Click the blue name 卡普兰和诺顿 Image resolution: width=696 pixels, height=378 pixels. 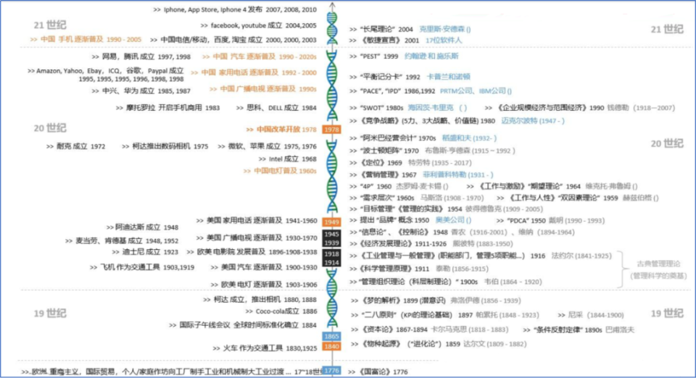pos(448,77)
